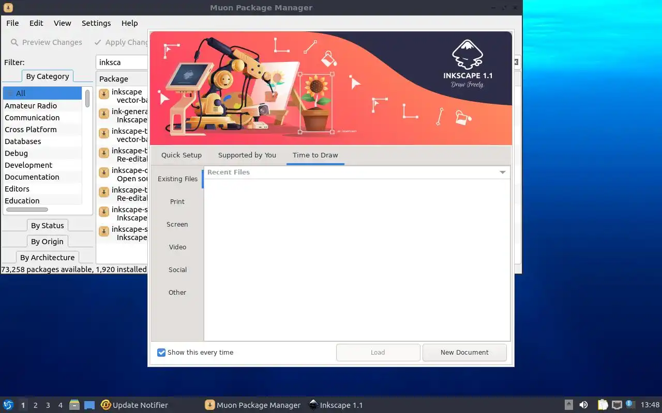662x413 pixels.
Task: Switch to virtual desktop 4
Action: 61,405
